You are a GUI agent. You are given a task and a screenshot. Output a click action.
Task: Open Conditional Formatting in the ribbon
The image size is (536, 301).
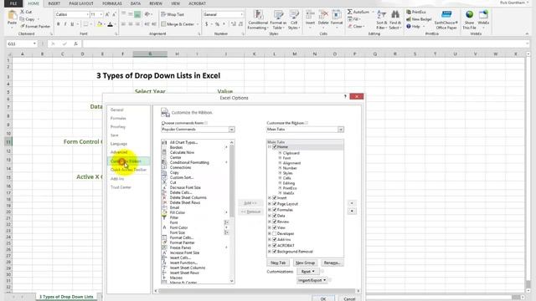click(258, 20)
